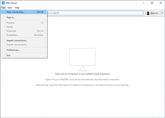Open Preferences... from the File menu
This screenshot has width=165, height=118.
24,50
